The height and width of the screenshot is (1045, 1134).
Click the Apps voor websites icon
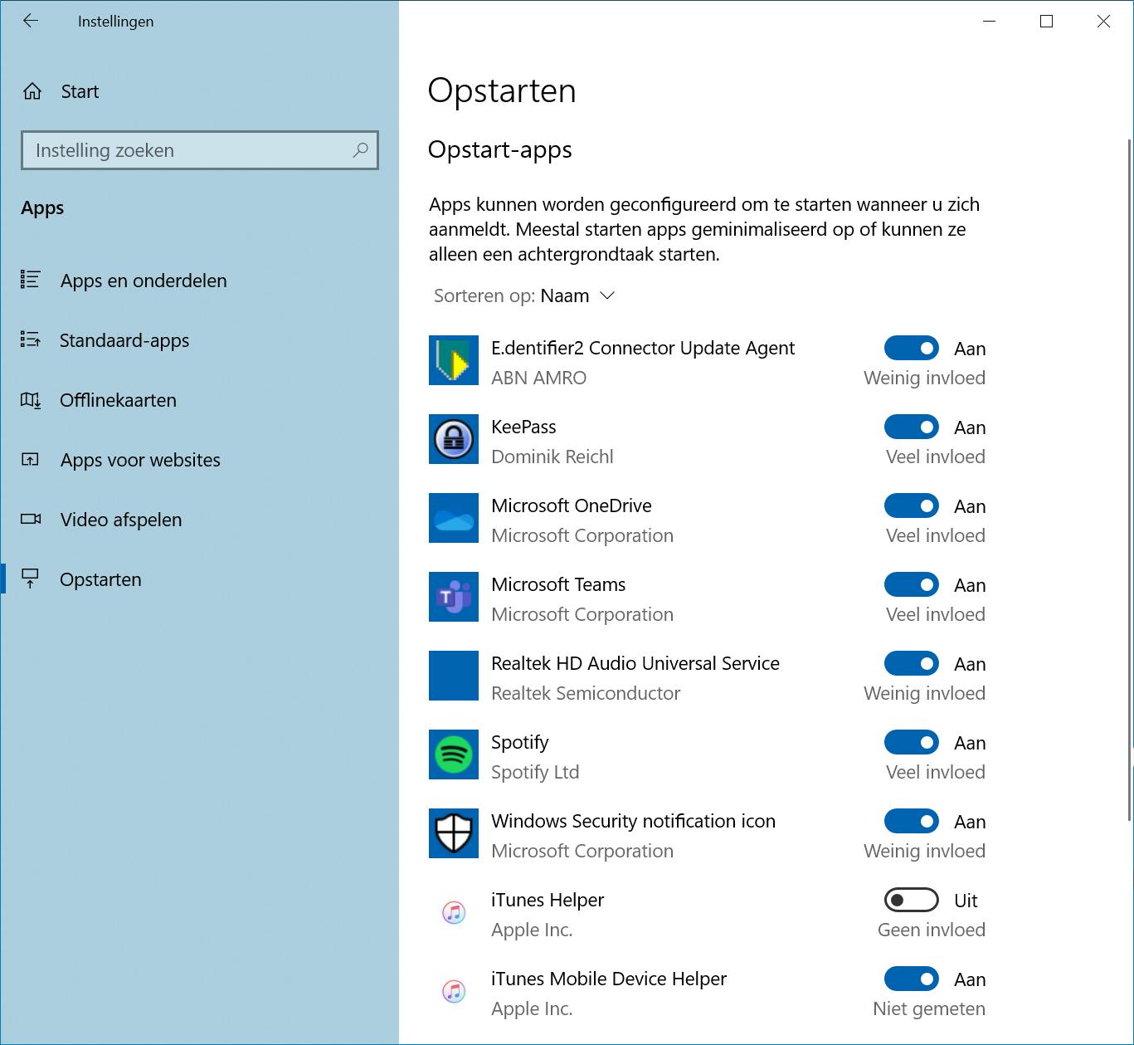31,460
